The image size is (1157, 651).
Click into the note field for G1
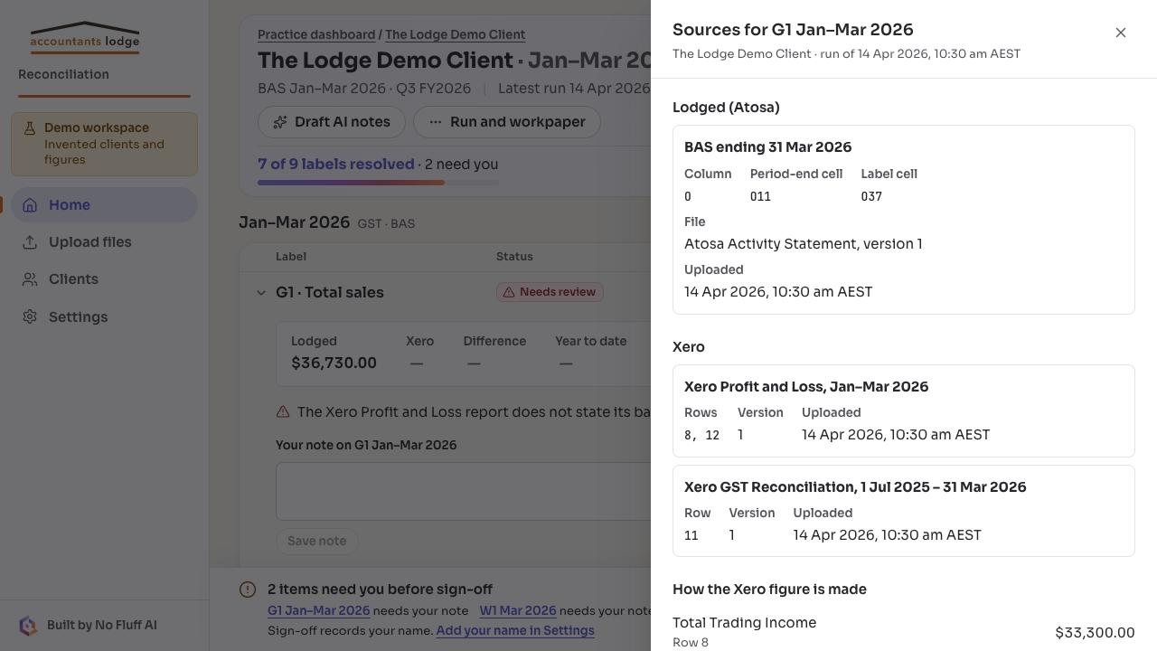(x=463, y=491)
